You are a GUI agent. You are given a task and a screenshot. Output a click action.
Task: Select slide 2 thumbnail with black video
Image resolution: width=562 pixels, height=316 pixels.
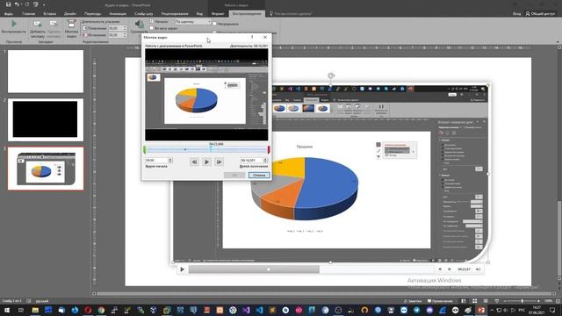(46, 119)
